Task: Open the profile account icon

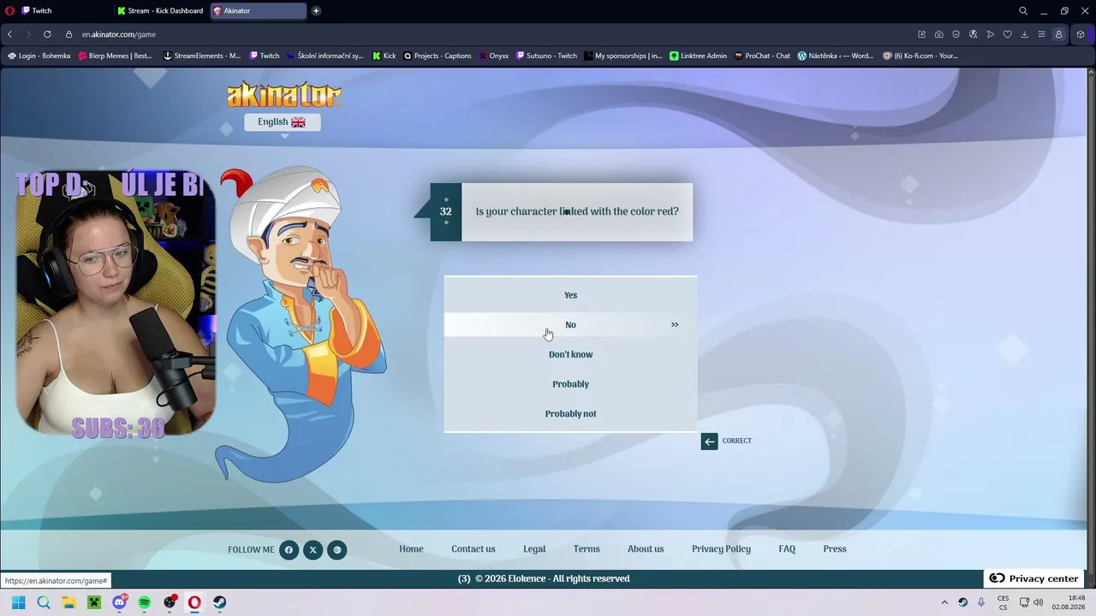Action: pyautogui.click(x=1059, y=34)
